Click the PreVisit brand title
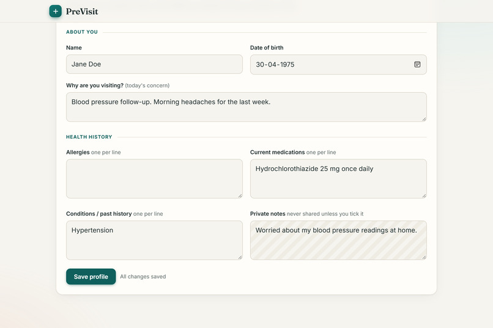The height and width of the screenshot is (328, 493). point(82,12)
